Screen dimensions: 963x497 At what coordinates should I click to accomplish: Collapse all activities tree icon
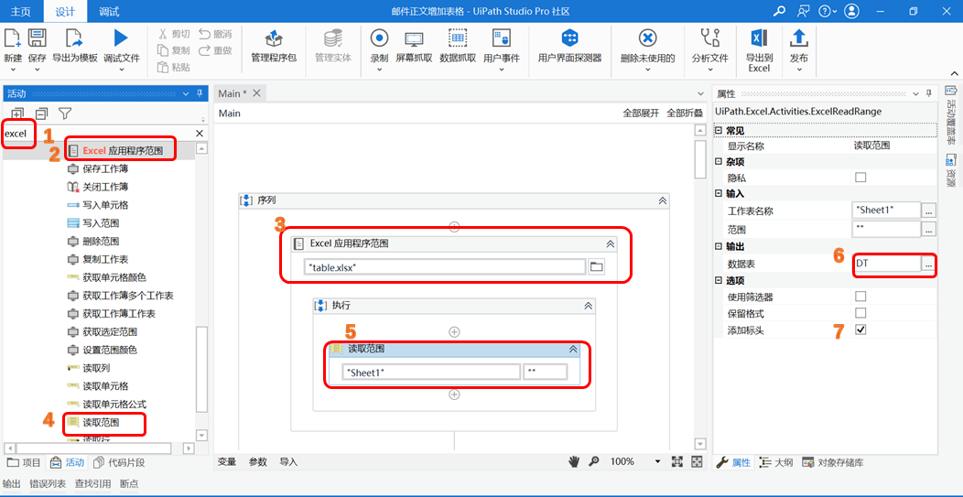click(x=41, y=113)
